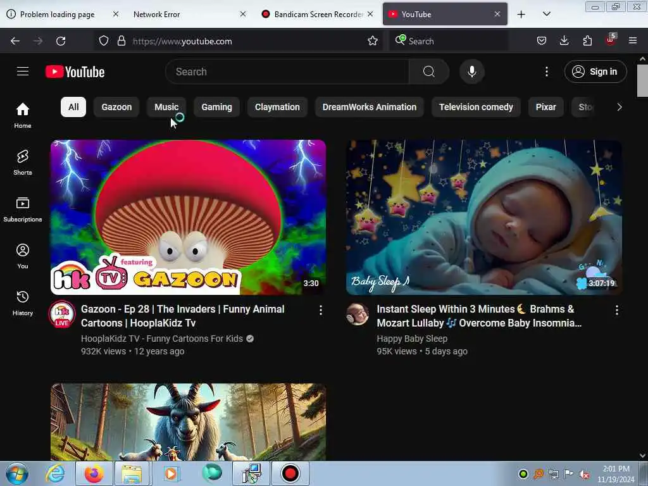This screenshot has width=648, height=486.
Task: Start voice search with microphone icon
Action: 472,72
